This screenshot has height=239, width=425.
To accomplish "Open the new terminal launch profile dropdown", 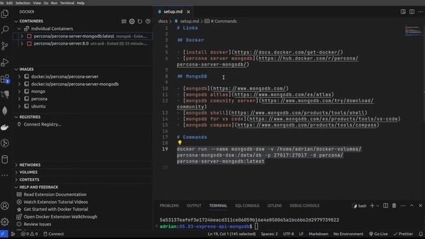I will [x=378, y=206].
